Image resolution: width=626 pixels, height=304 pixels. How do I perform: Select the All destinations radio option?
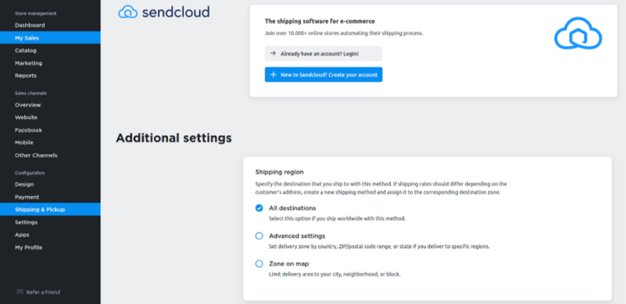point(259,208)
